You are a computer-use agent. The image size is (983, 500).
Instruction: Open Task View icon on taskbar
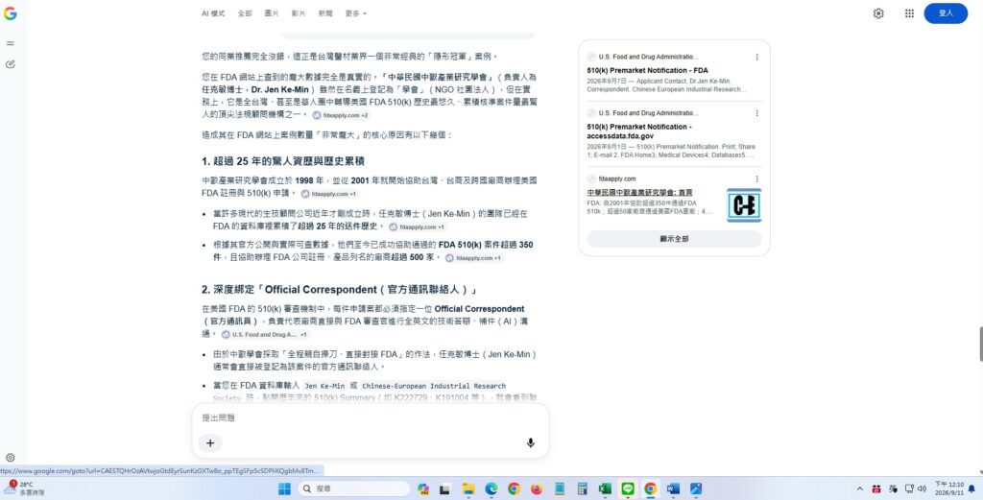(445, 488)
